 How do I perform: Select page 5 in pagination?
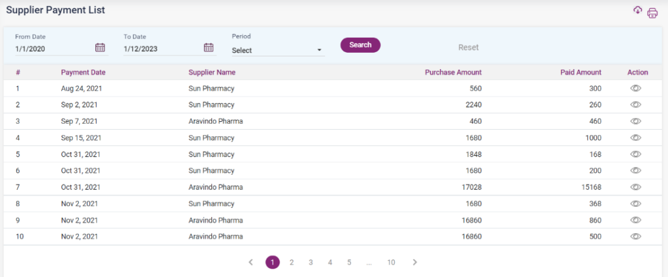[x=349, y=262]
